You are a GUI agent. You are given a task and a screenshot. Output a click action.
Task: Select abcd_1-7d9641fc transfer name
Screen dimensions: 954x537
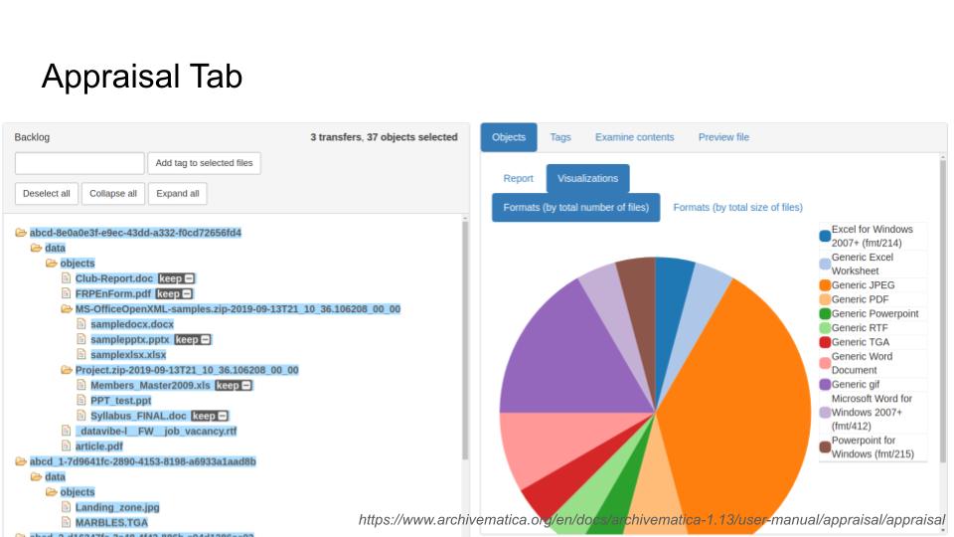143,461
